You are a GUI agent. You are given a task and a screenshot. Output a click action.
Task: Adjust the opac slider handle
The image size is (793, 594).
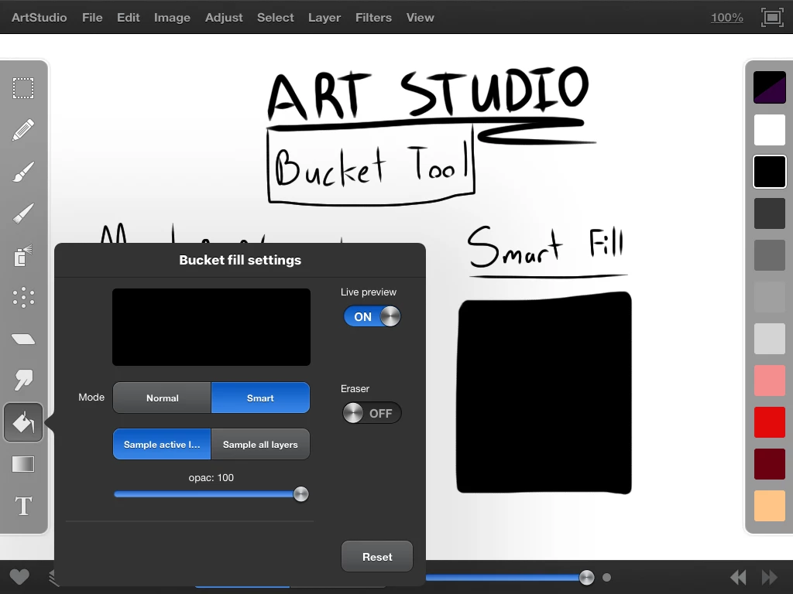coord(301,494)
